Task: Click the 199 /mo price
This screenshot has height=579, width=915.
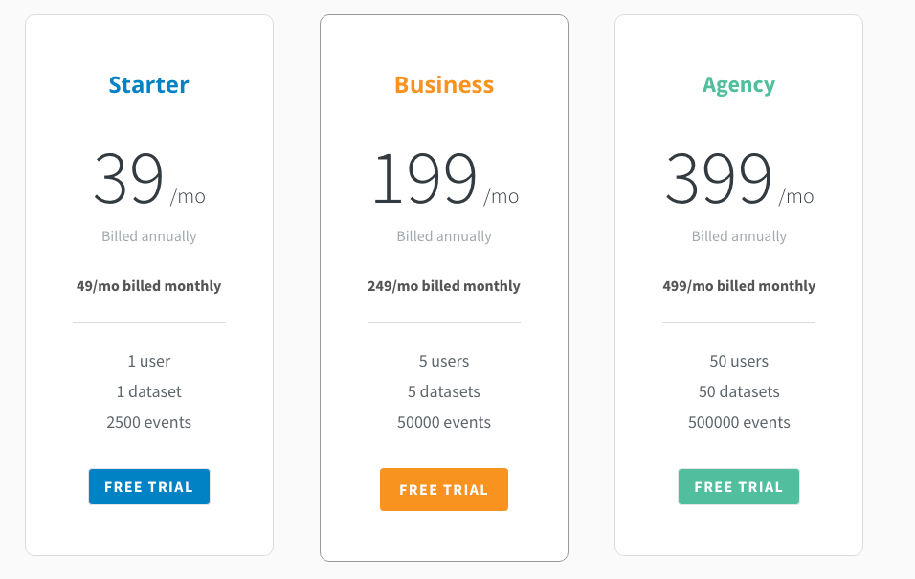Action: 445,178
